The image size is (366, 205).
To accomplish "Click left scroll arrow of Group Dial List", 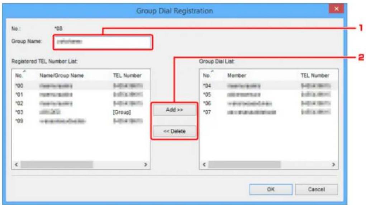I will (204, 165).
